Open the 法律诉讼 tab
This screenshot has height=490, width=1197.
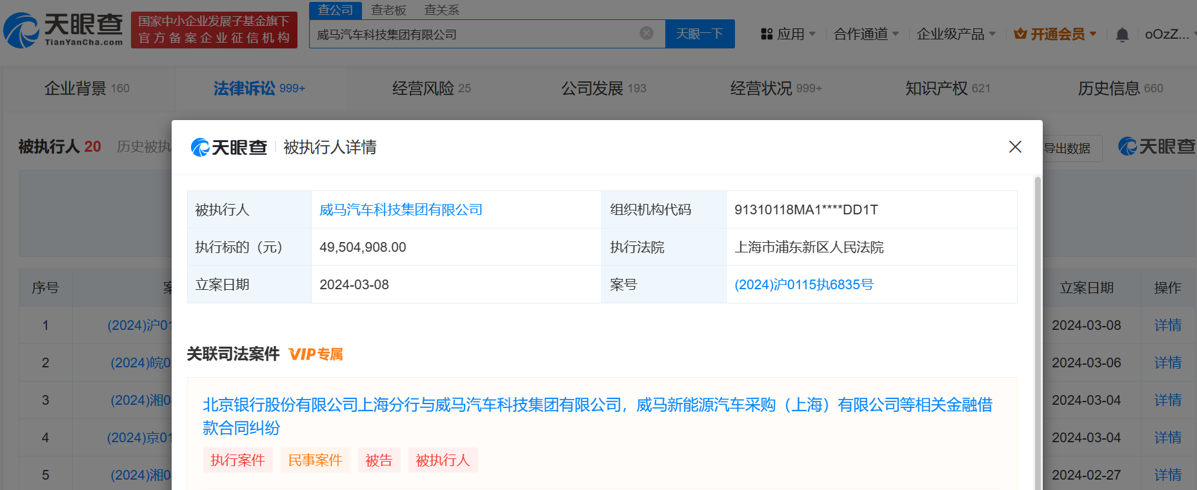tap(259, 88)
